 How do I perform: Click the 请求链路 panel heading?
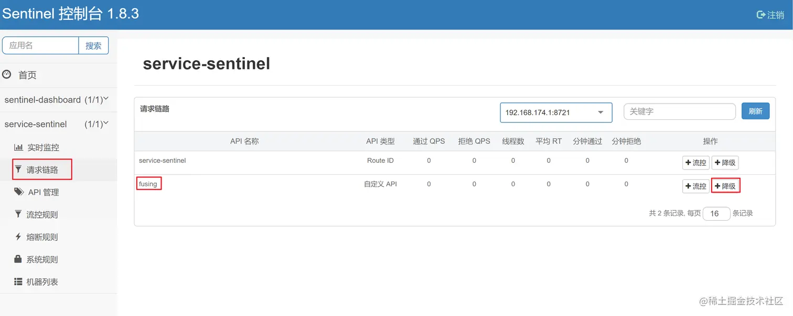155,109
